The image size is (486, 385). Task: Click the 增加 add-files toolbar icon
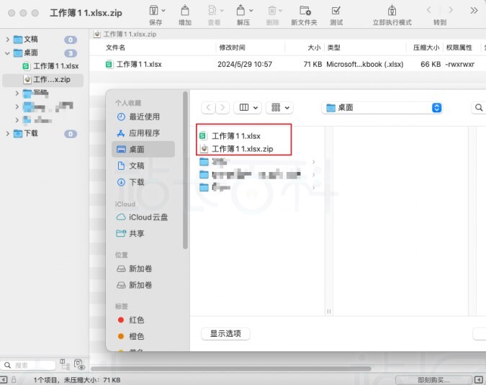[x=185, y=11]
